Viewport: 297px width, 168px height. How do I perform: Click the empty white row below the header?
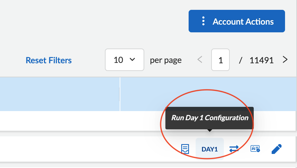coord(77,121)
